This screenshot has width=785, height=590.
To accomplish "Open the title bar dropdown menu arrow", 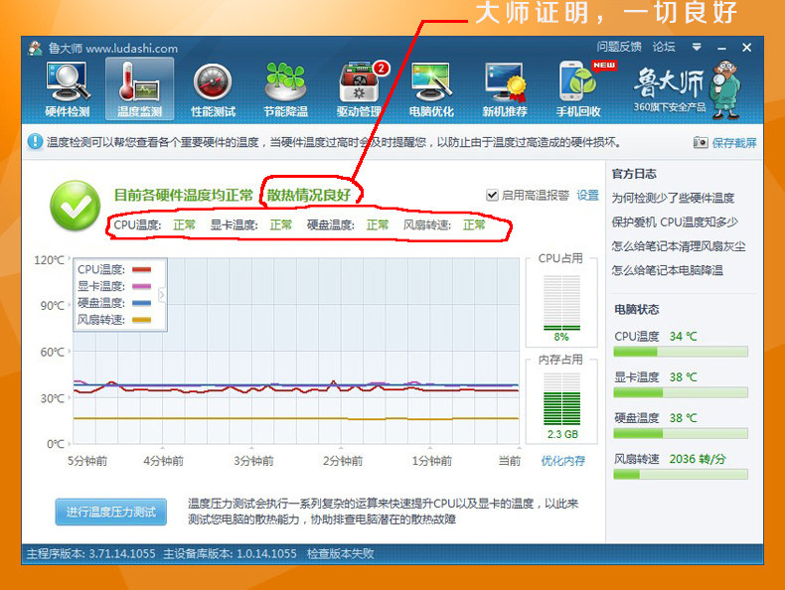I will [x=697, y=47].
